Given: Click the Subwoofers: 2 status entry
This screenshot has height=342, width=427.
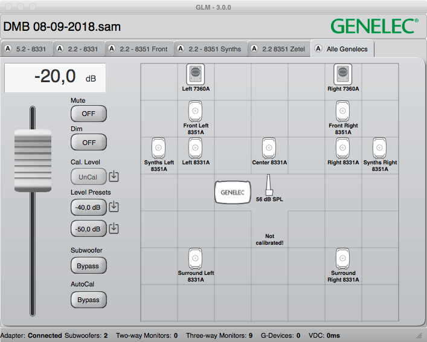Looking at the screenshot, I should (x=86, y=335).
